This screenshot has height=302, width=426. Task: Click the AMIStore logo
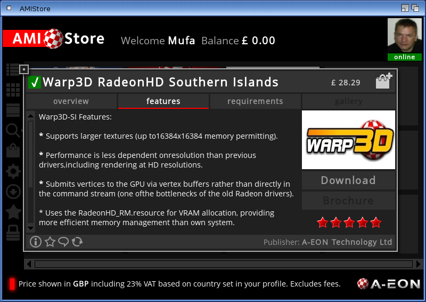(54, 38)
